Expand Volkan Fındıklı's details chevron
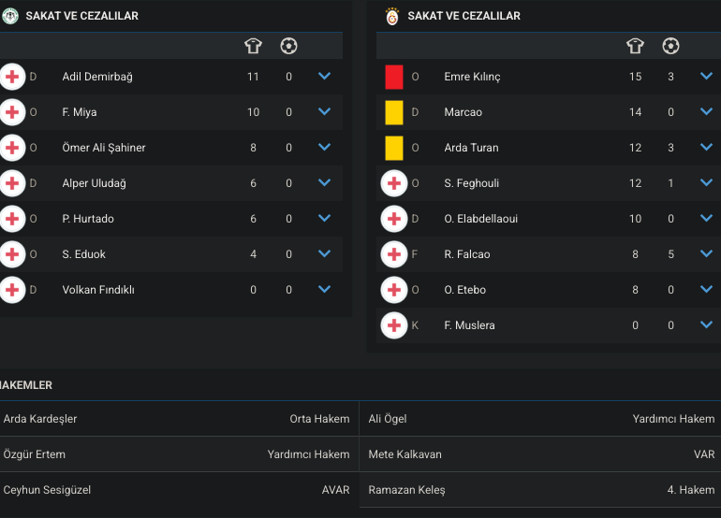721x518 pixels. pos(325,289)
